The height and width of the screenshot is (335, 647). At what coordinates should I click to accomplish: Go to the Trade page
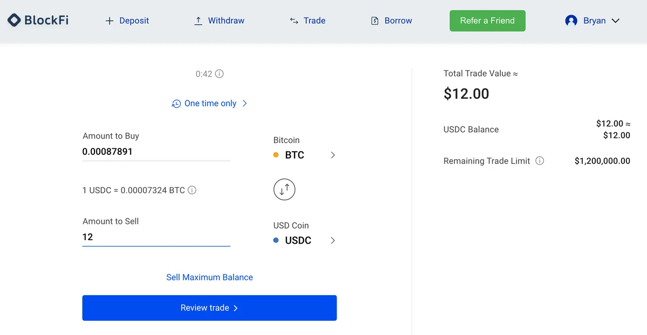tap(307, 21)
